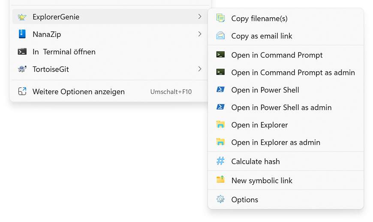This screenshot has width=373, height=222.
Task: Click the Umschalt+F10 shortcut text
Action: click(x=171, y=92)
